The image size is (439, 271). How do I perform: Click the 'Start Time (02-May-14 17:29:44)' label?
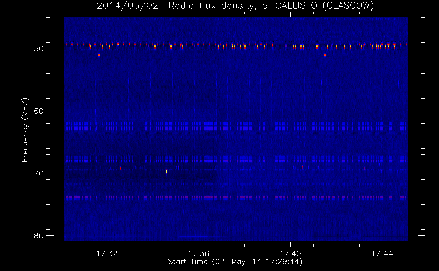[x=235, y=262]
